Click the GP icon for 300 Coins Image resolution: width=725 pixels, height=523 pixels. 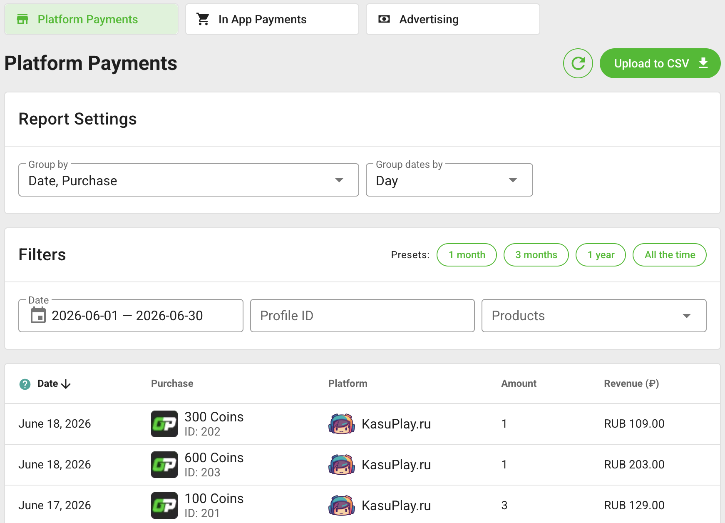point(164,424)
